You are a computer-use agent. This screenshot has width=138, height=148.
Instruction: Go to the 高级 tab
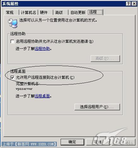[x=61, y=12]
